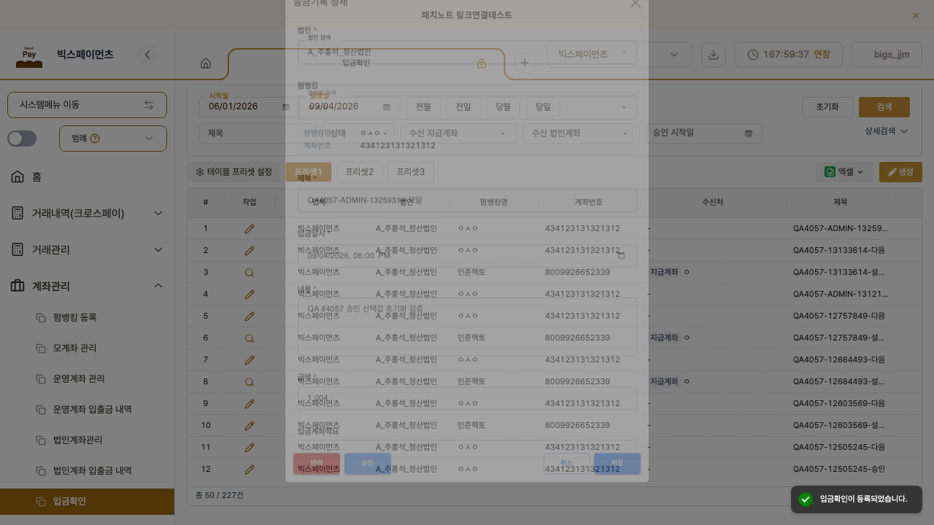Expand the 범례 dropdown
This screenshot has height=525, width=934.
click(113, 139)
